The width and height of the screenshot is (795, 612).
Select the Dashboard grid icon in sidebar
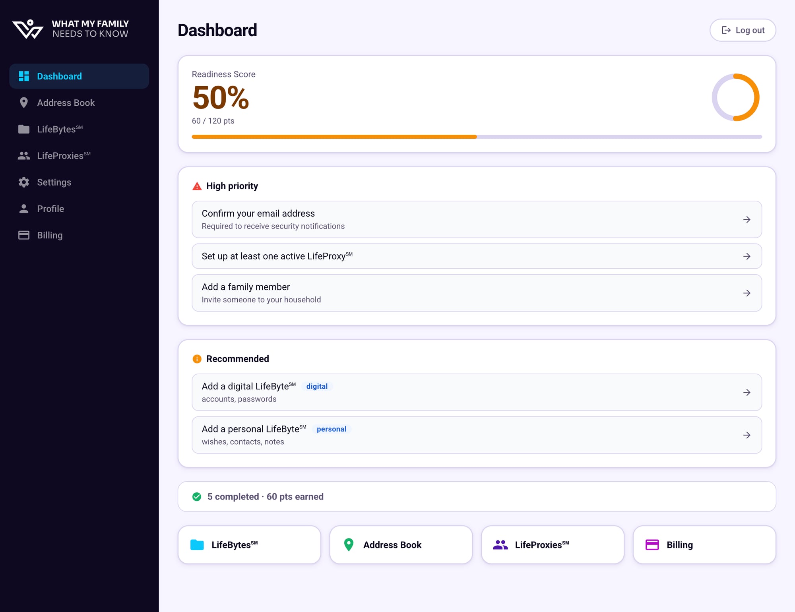[x=24, y=76]
